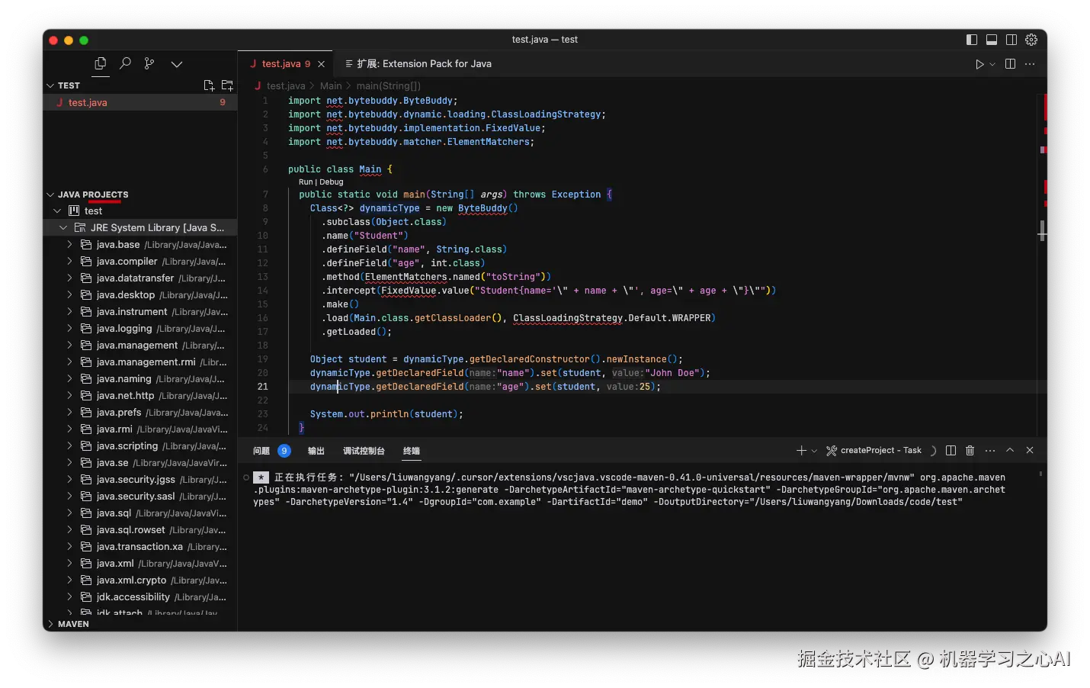
Task: Open the 输出 (Output) panel tab
Action: click(x=316, y=451)
